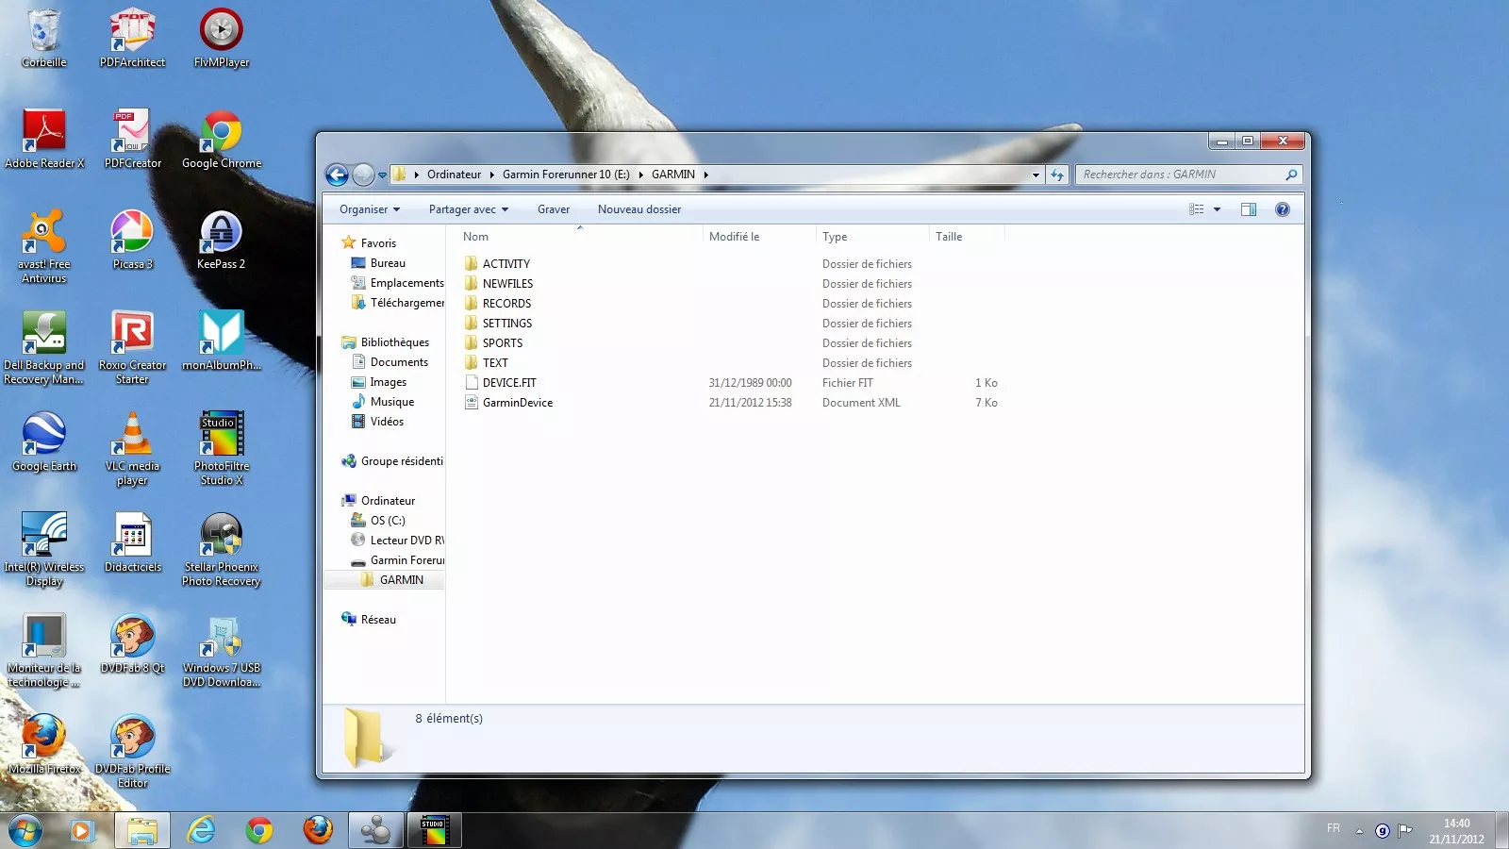Open the Organiser menu

(370, 209)
